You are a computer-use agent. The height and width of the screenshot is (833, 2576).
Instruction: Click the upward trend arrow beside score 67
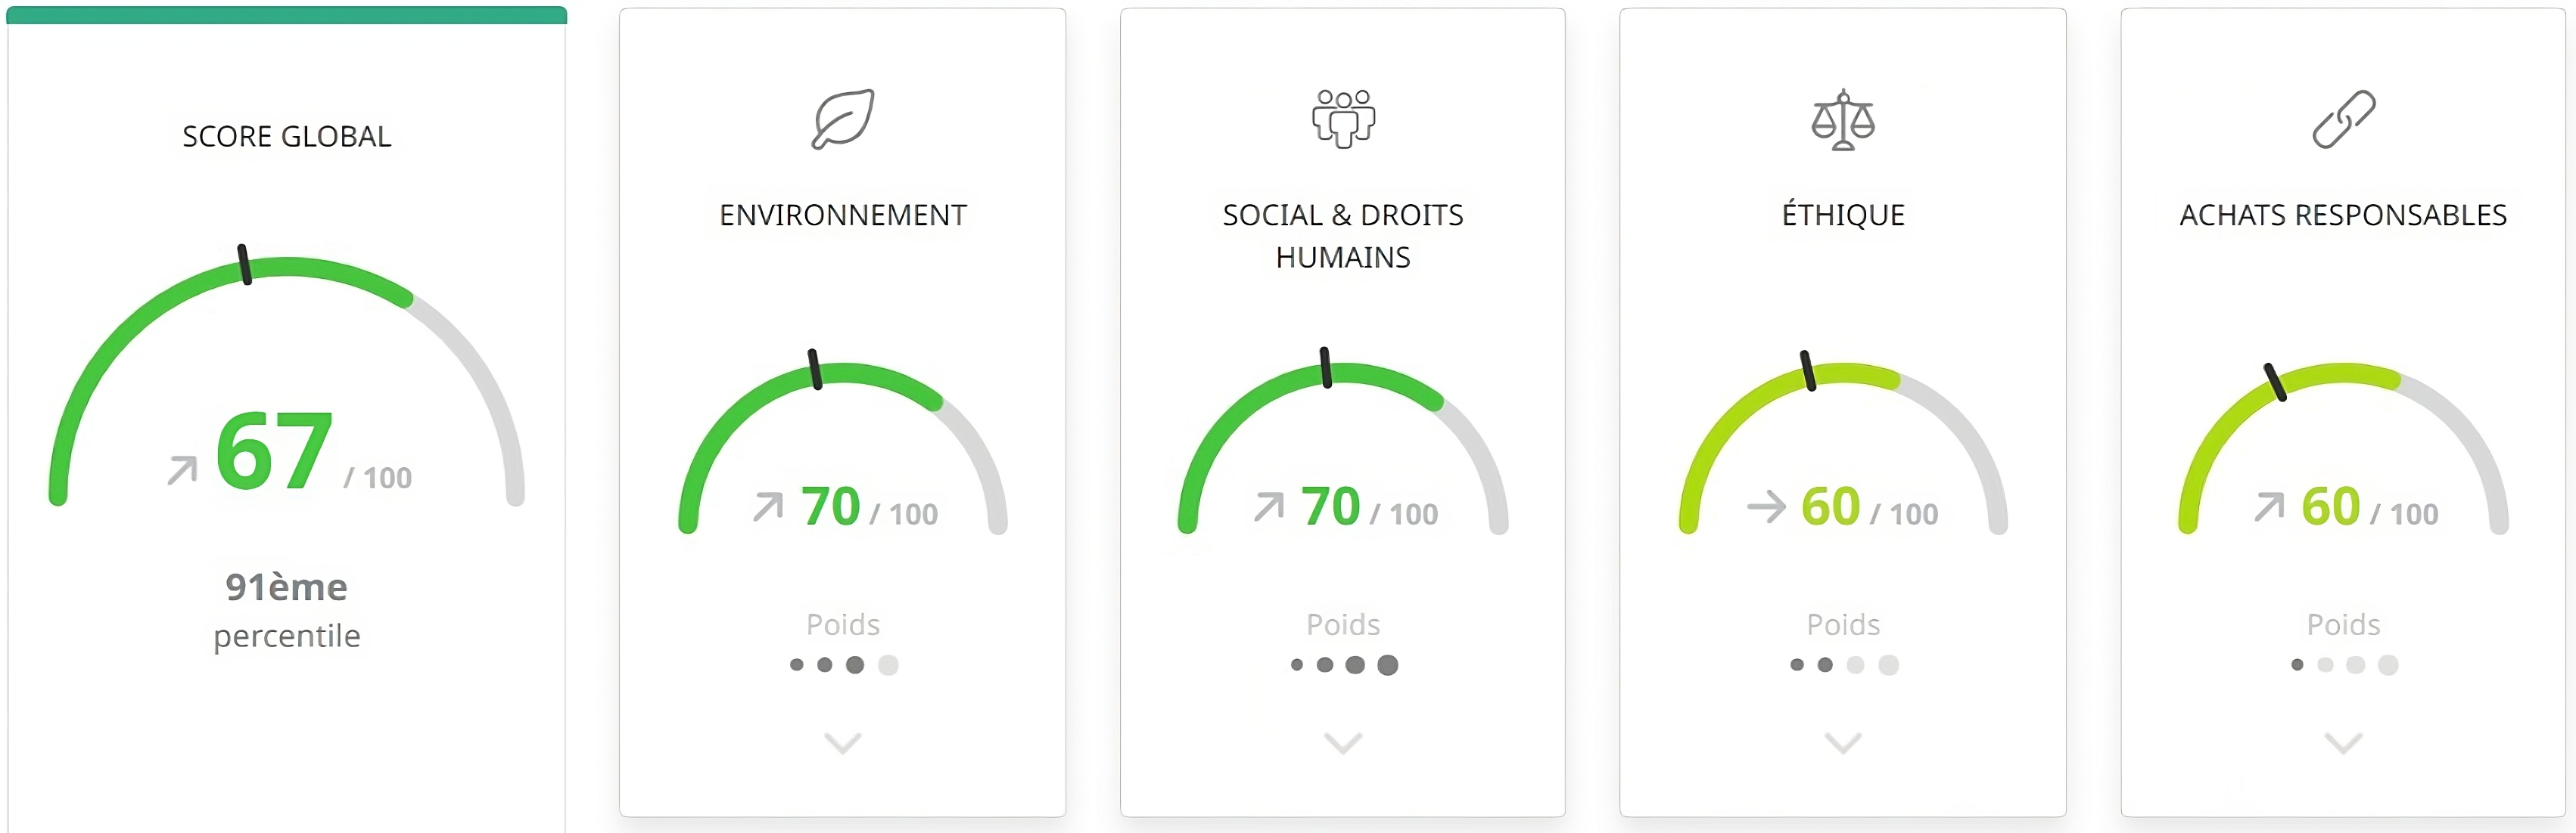click(182, 469)
